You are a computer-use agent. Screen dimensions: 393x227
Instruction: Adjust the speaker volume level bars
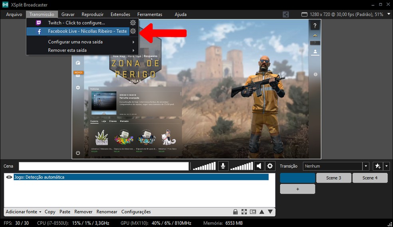tap(242, 166)
